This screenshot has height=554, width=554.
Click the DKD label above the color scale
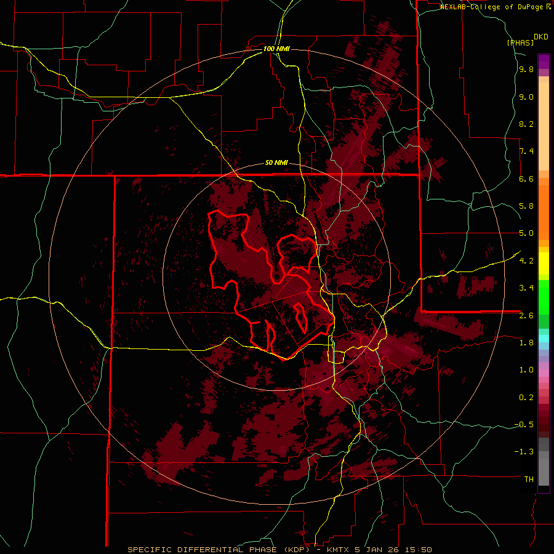(541, 37)
